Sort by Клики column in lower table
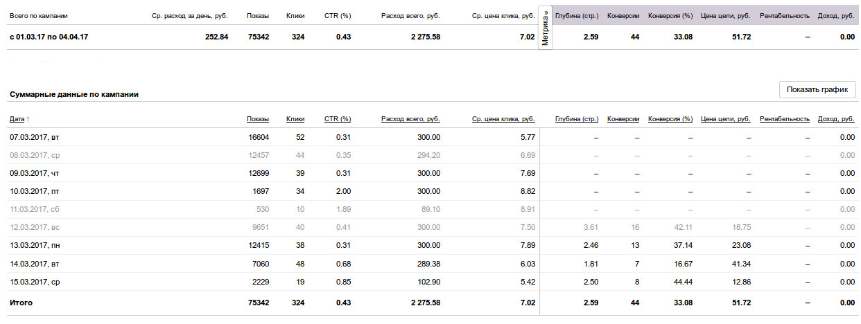 point(295,119)
